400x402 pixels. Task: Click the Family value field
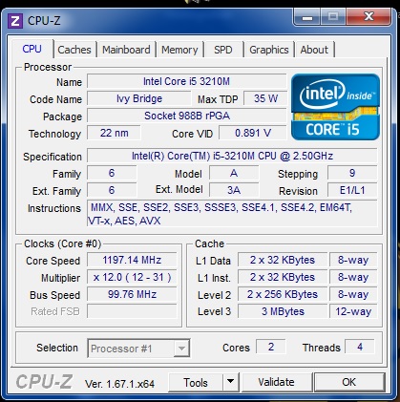[x=112, y=173]
